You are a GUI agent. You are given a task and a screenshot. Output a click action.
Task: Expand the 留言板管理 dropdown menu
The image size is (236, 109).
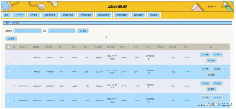pos(138,15)
